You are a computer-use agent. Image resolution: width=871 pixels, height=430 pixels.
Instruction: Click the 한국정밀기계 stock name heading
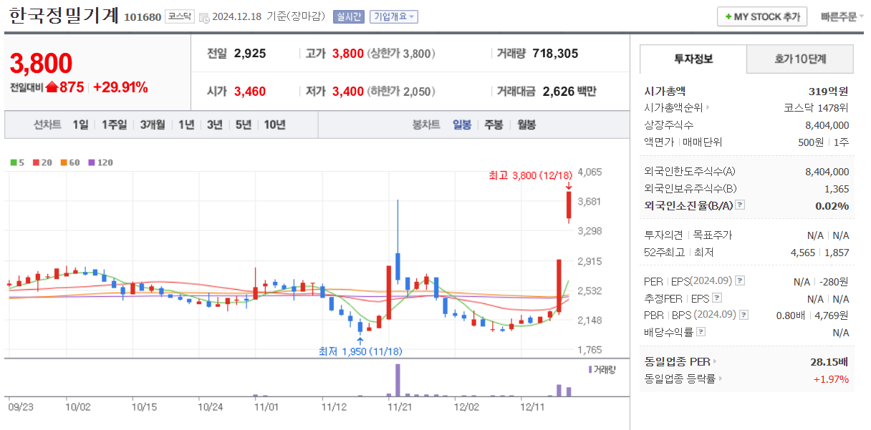pos(64,16)
